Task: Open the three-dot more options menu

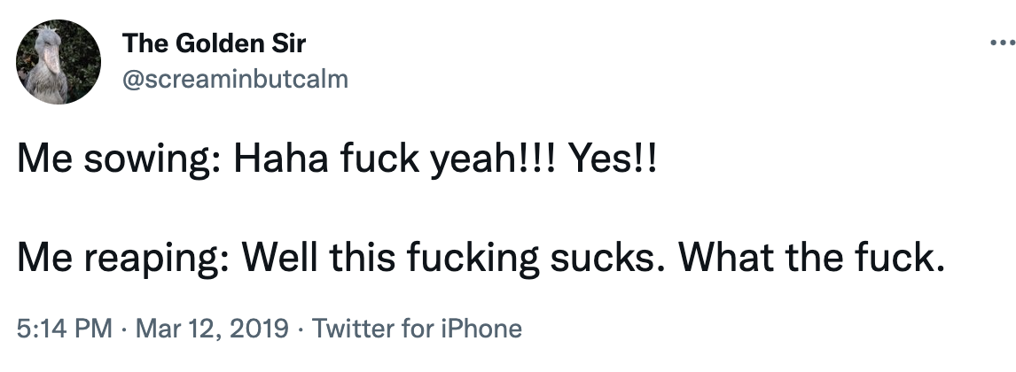Action: pyautogui.click(x=1001, y=43)
